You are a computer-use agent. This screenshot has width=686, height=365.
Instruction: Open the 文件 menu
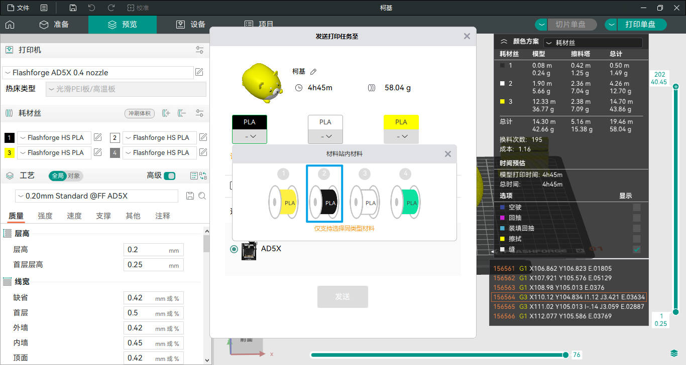coord(18,8)
